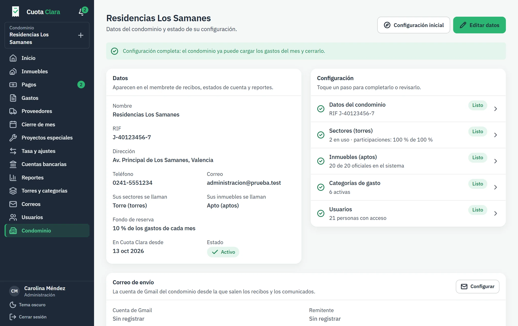Click Cerrar sesión link

point(28,317)
